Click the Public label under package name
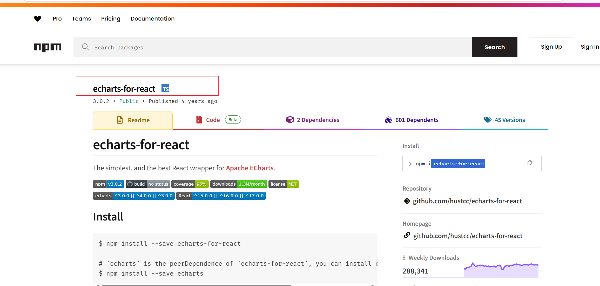Viewport: 600px width, 286px height. pos(129,101)
